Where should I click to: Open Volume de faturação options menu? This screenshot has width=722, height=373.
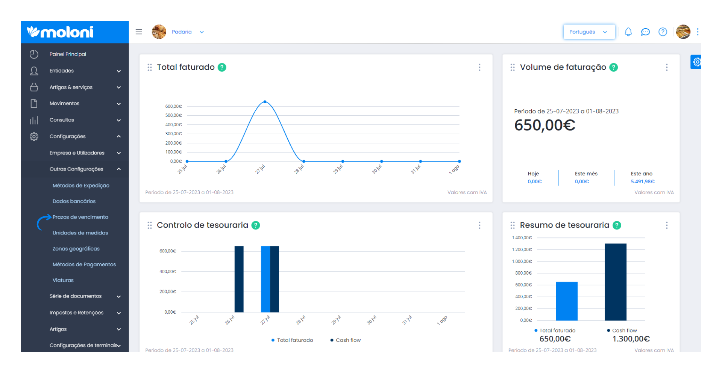[x=667, y=67]
